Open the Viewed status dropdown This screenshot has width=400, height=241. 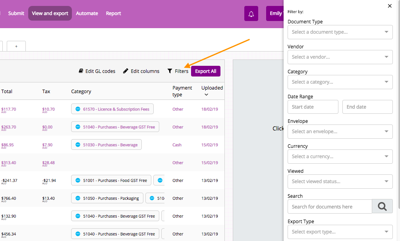click(340, 182)
